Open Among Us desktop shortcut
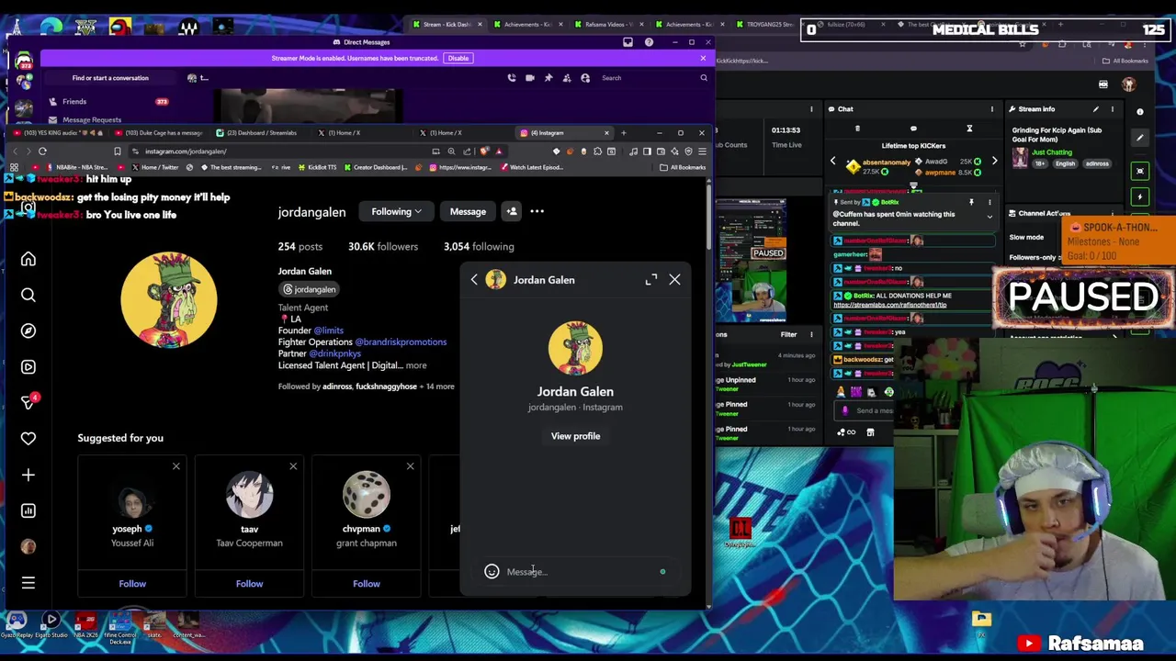The height and width of the screenshot is (661, 1176). [120, 27]
